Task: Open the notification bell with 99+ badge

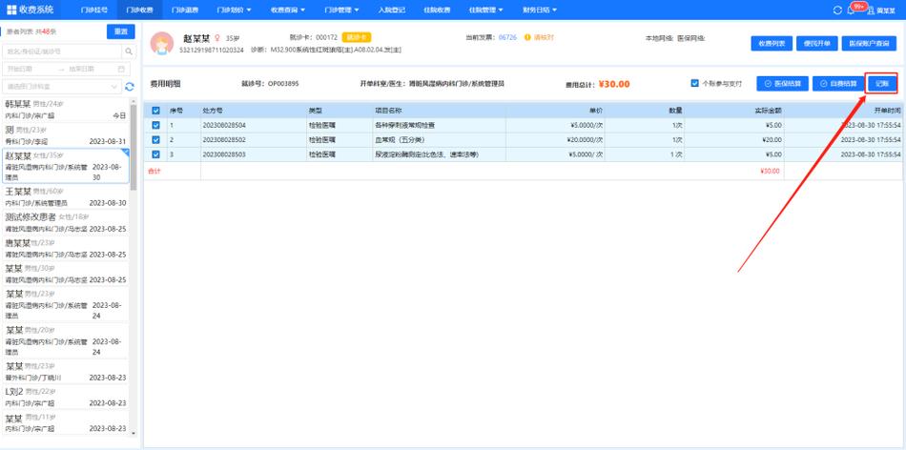Action: [x=851, y=10]
